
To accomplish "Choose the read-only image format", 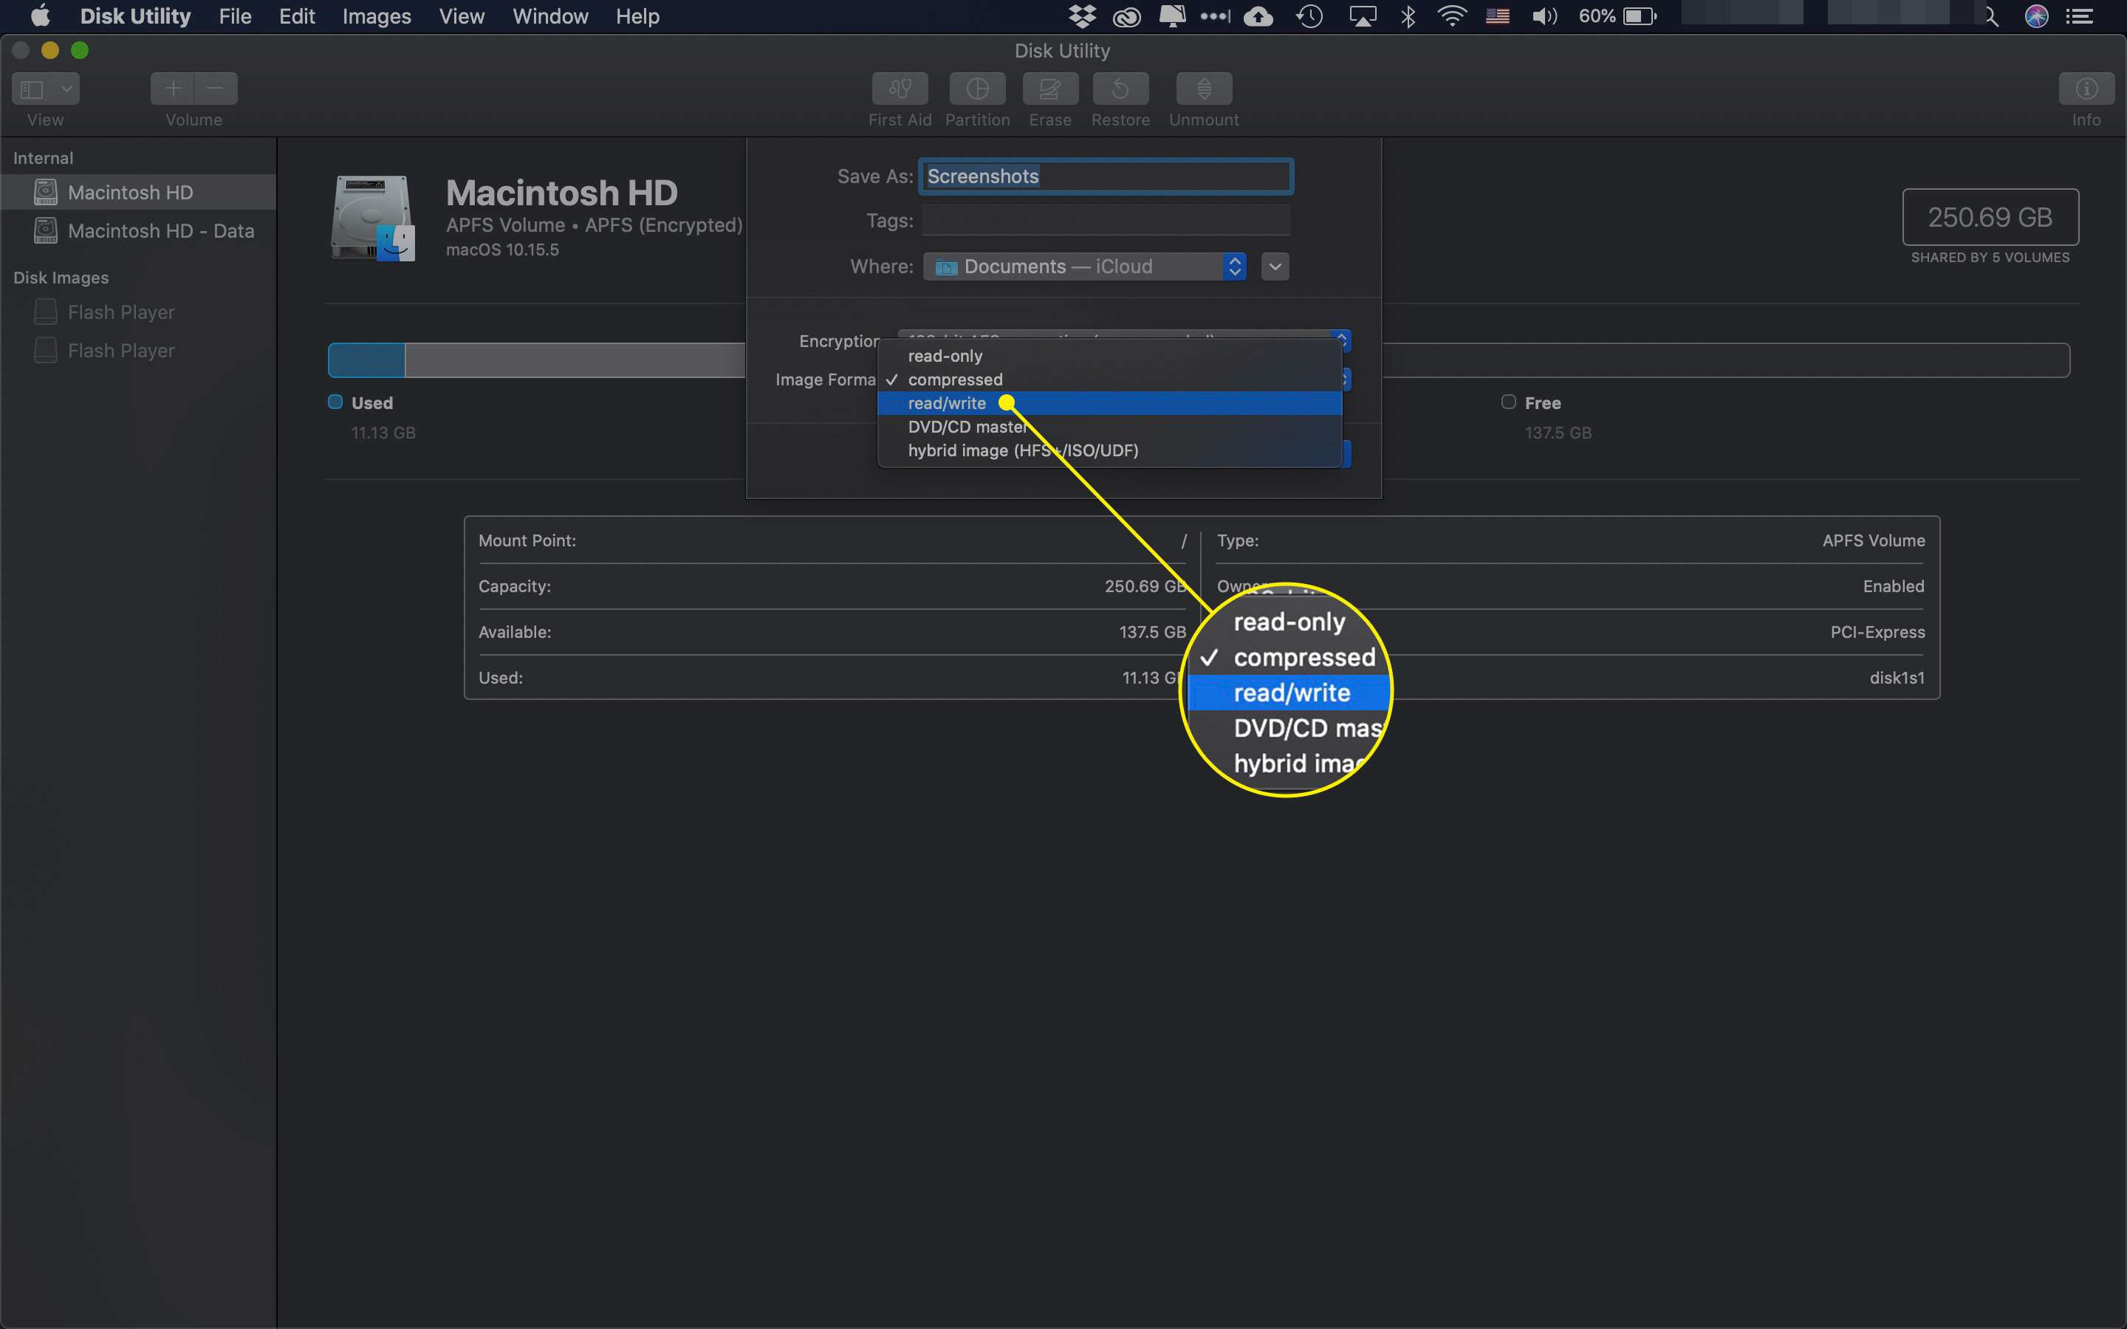I will [1109, 356].
